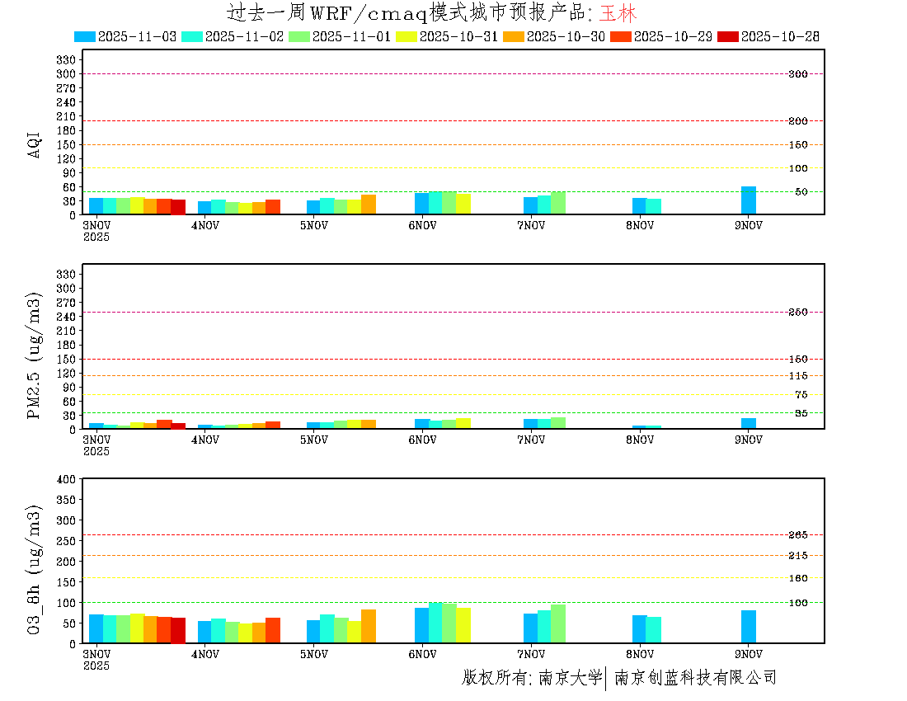Click the 2025-10-28 dark red legend swatch
Image resolution: width=907 pixels, height=701 pixels.
pos(728,36)
